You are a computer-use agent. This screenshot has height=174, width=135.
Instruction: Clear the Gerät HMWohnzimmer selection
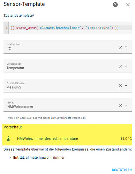pyautogui.click(x=121, y=105)
